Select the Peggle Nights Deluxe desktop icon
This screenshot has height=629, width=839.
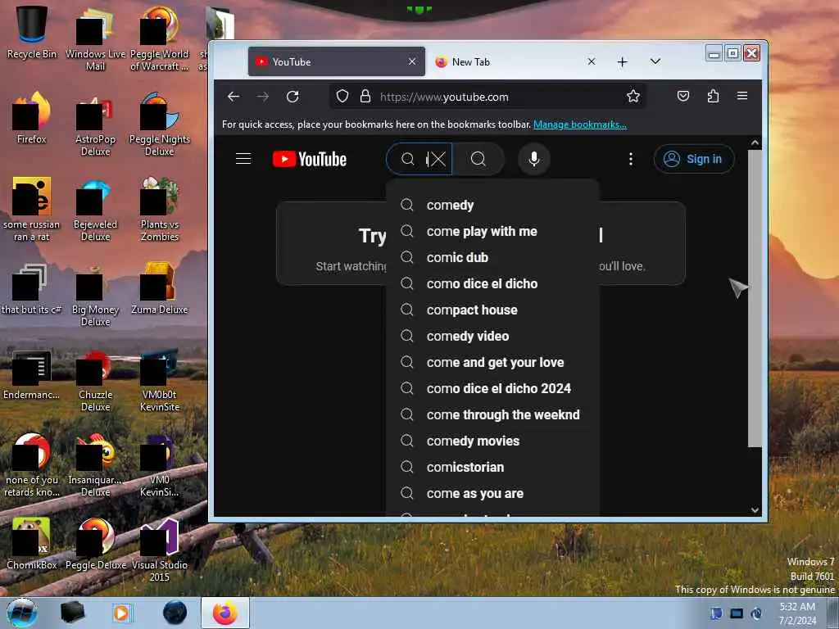tap(160, 124)
